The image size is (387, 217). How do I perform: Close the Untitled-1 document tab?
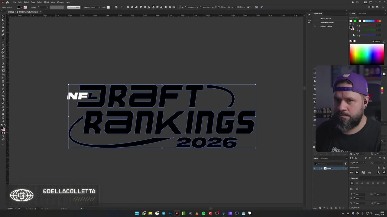[x=41, y=12]
